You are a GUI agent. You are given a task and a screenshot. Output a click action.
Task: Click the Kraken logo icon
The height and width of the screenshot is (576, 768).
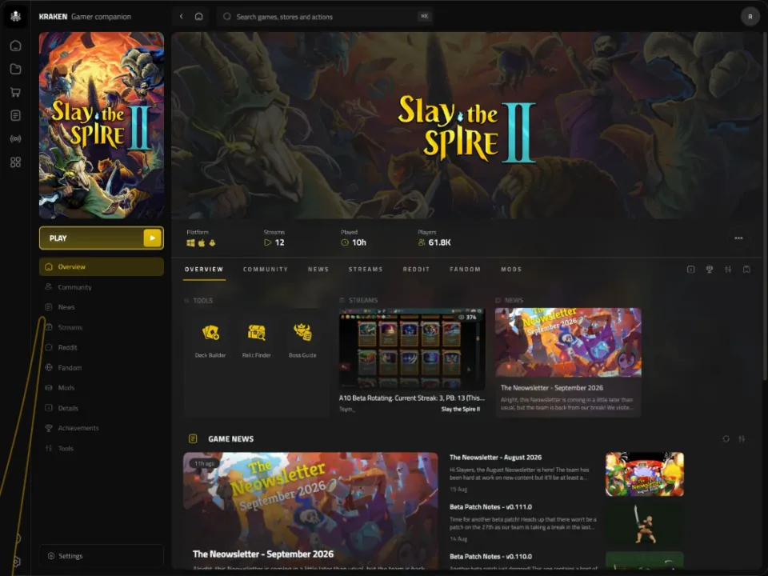click(x=16, y=16)
